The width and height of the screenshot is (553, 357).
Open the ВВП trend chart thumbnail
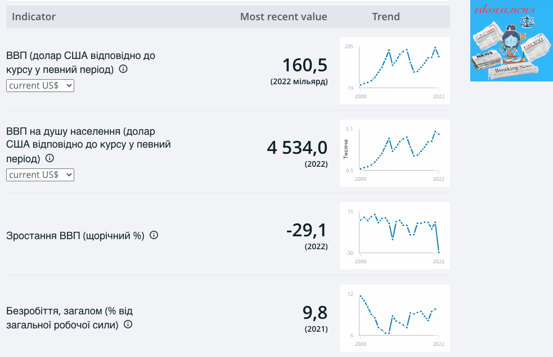[395, 71]
